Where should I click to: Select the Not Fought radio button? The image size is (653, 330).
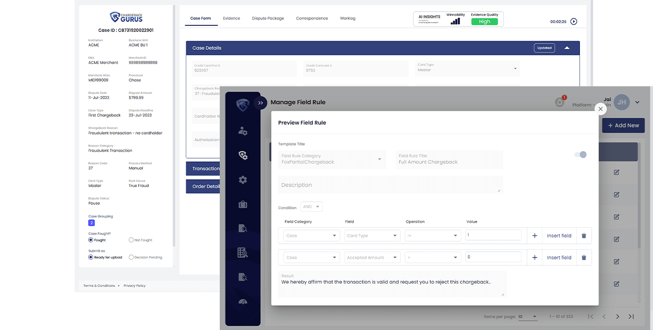(131, 240)
